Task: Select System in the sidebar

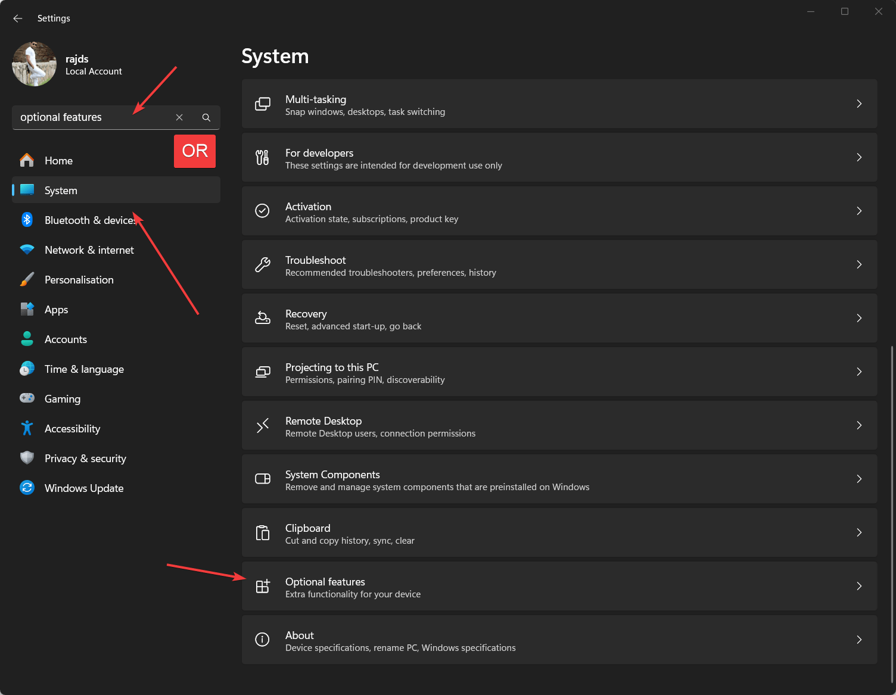Action: pyautogui.click(x=60, y=190)
